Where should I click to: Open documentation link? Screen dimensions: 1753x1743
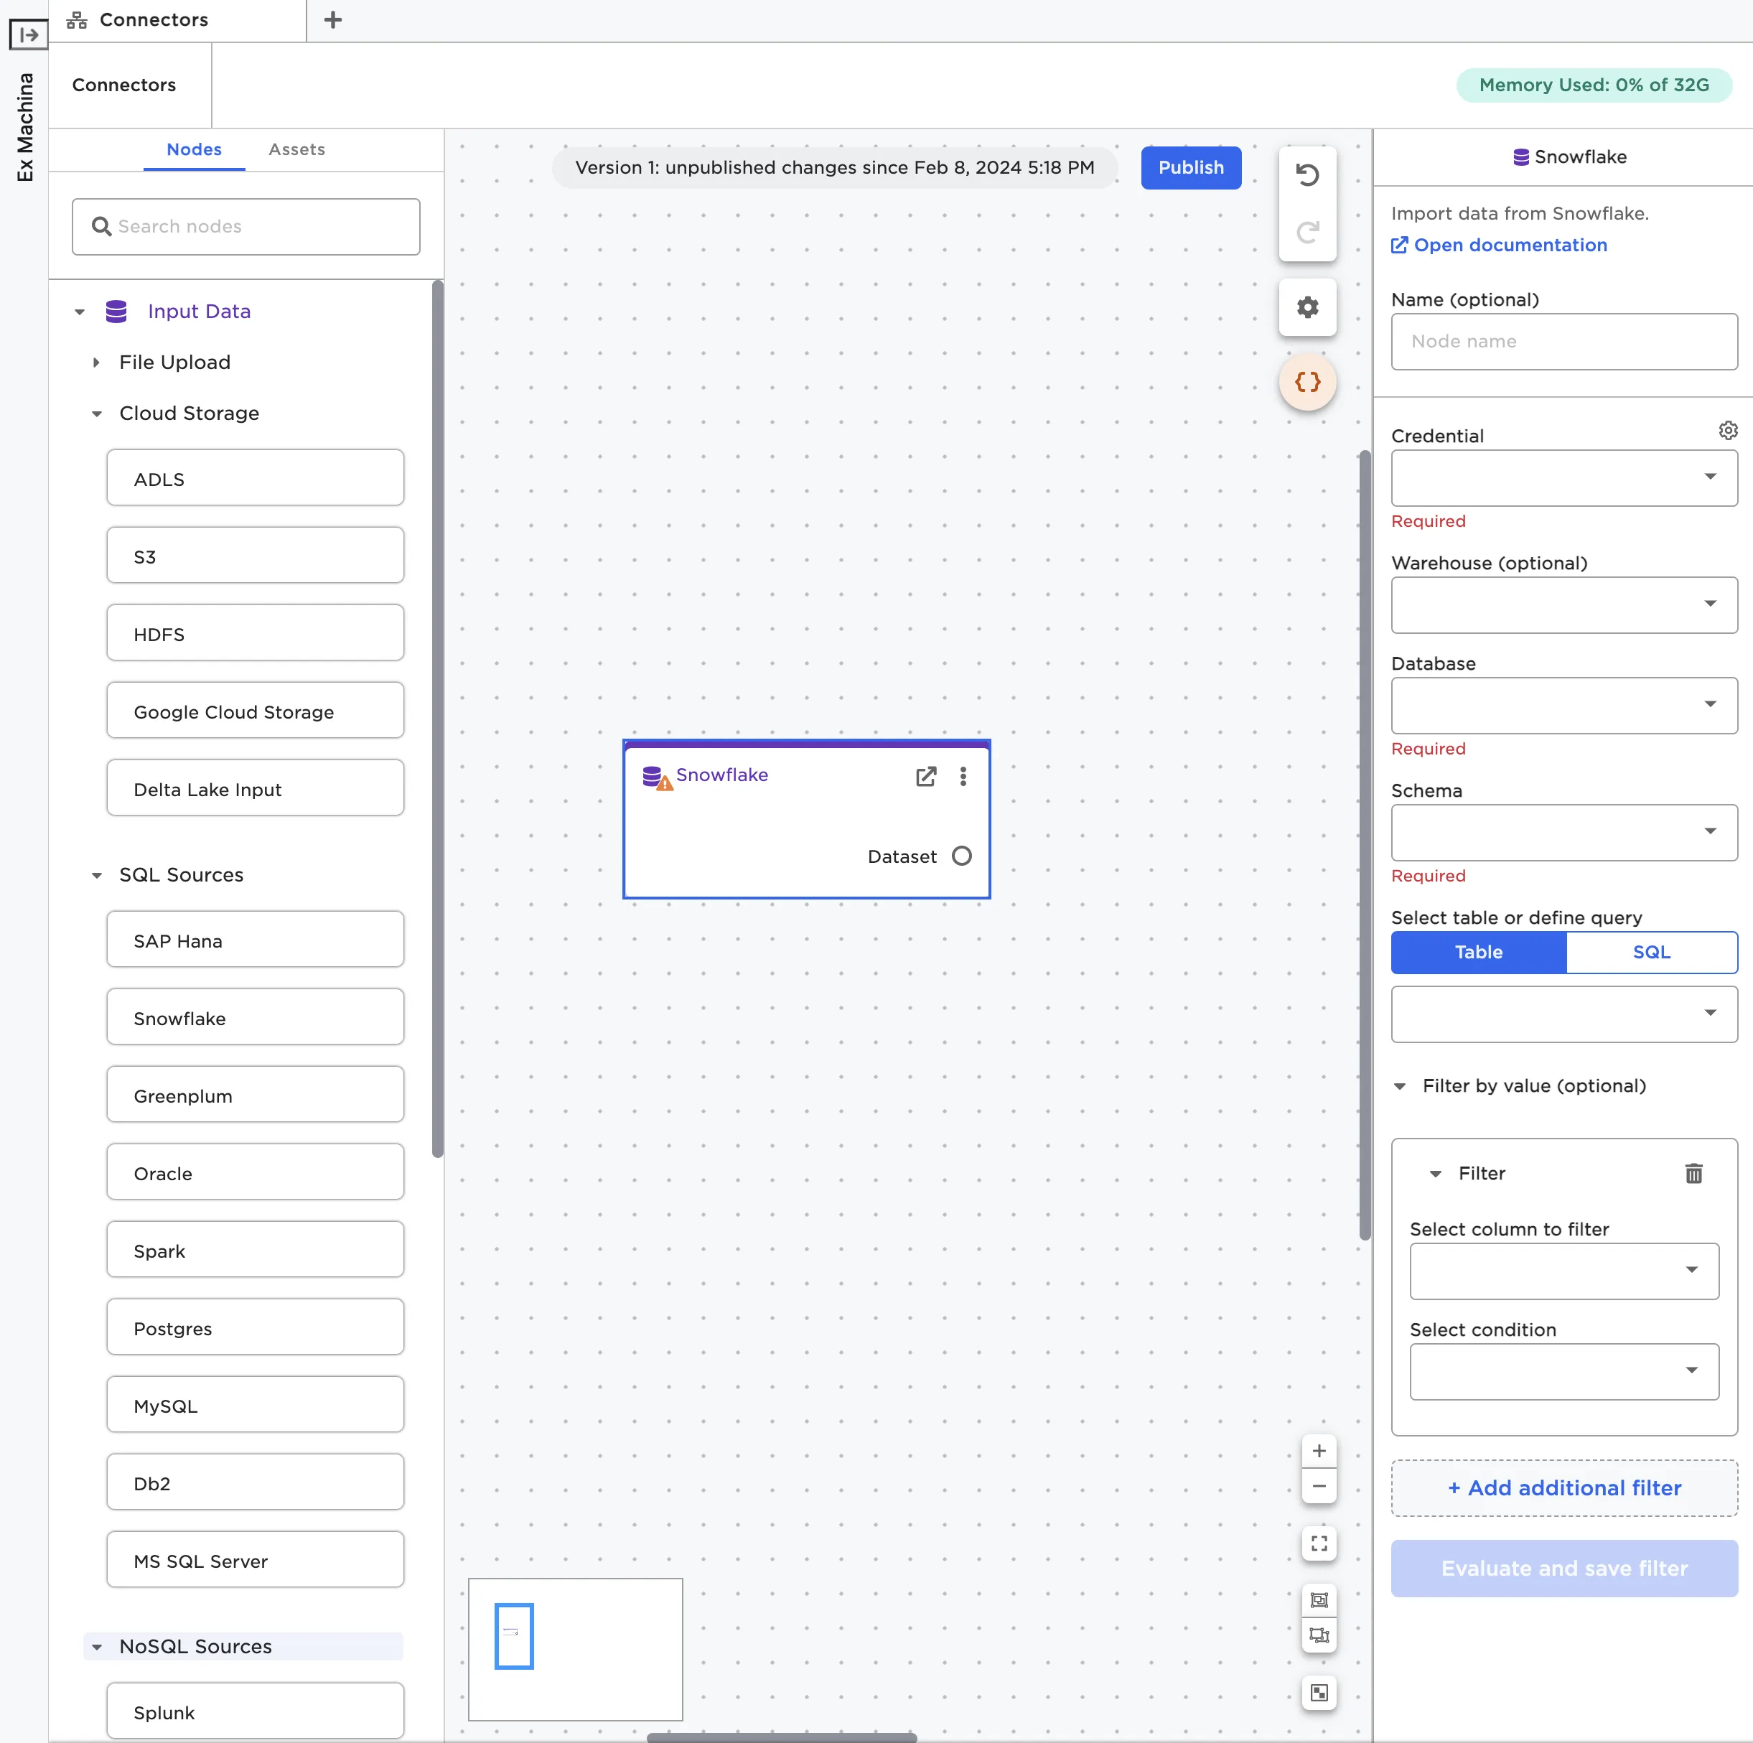coord(1509,245)
